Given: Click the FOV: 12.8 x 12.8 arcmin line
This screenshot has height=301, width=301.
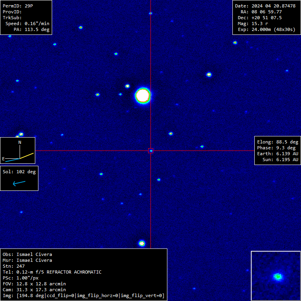Looking at the screenshot, I should tap(34, 284).
